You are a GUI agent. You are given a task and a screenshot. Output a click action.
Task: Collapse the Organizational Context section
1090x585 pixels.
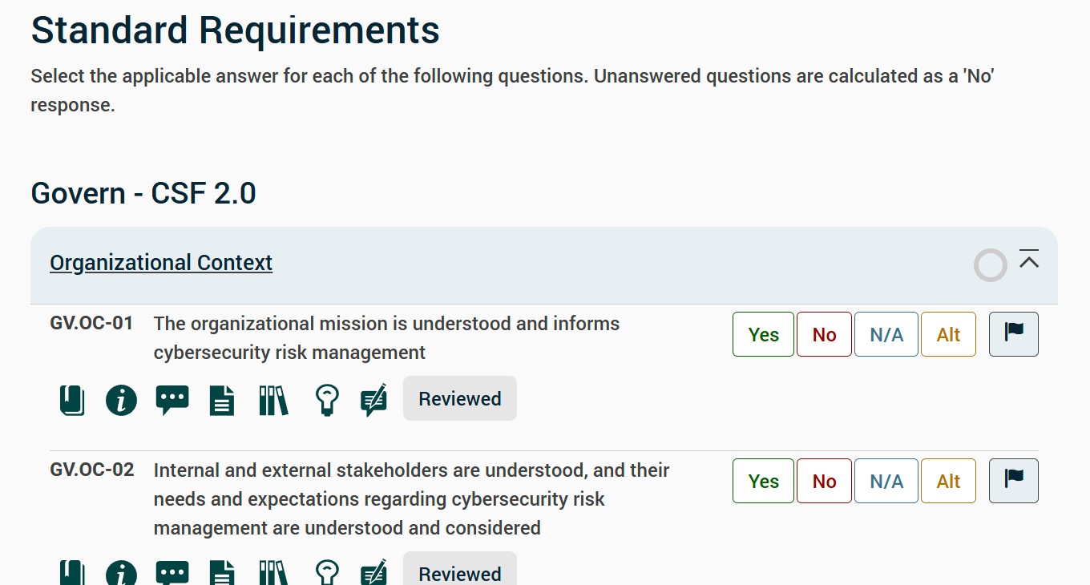pos(1029,259)
